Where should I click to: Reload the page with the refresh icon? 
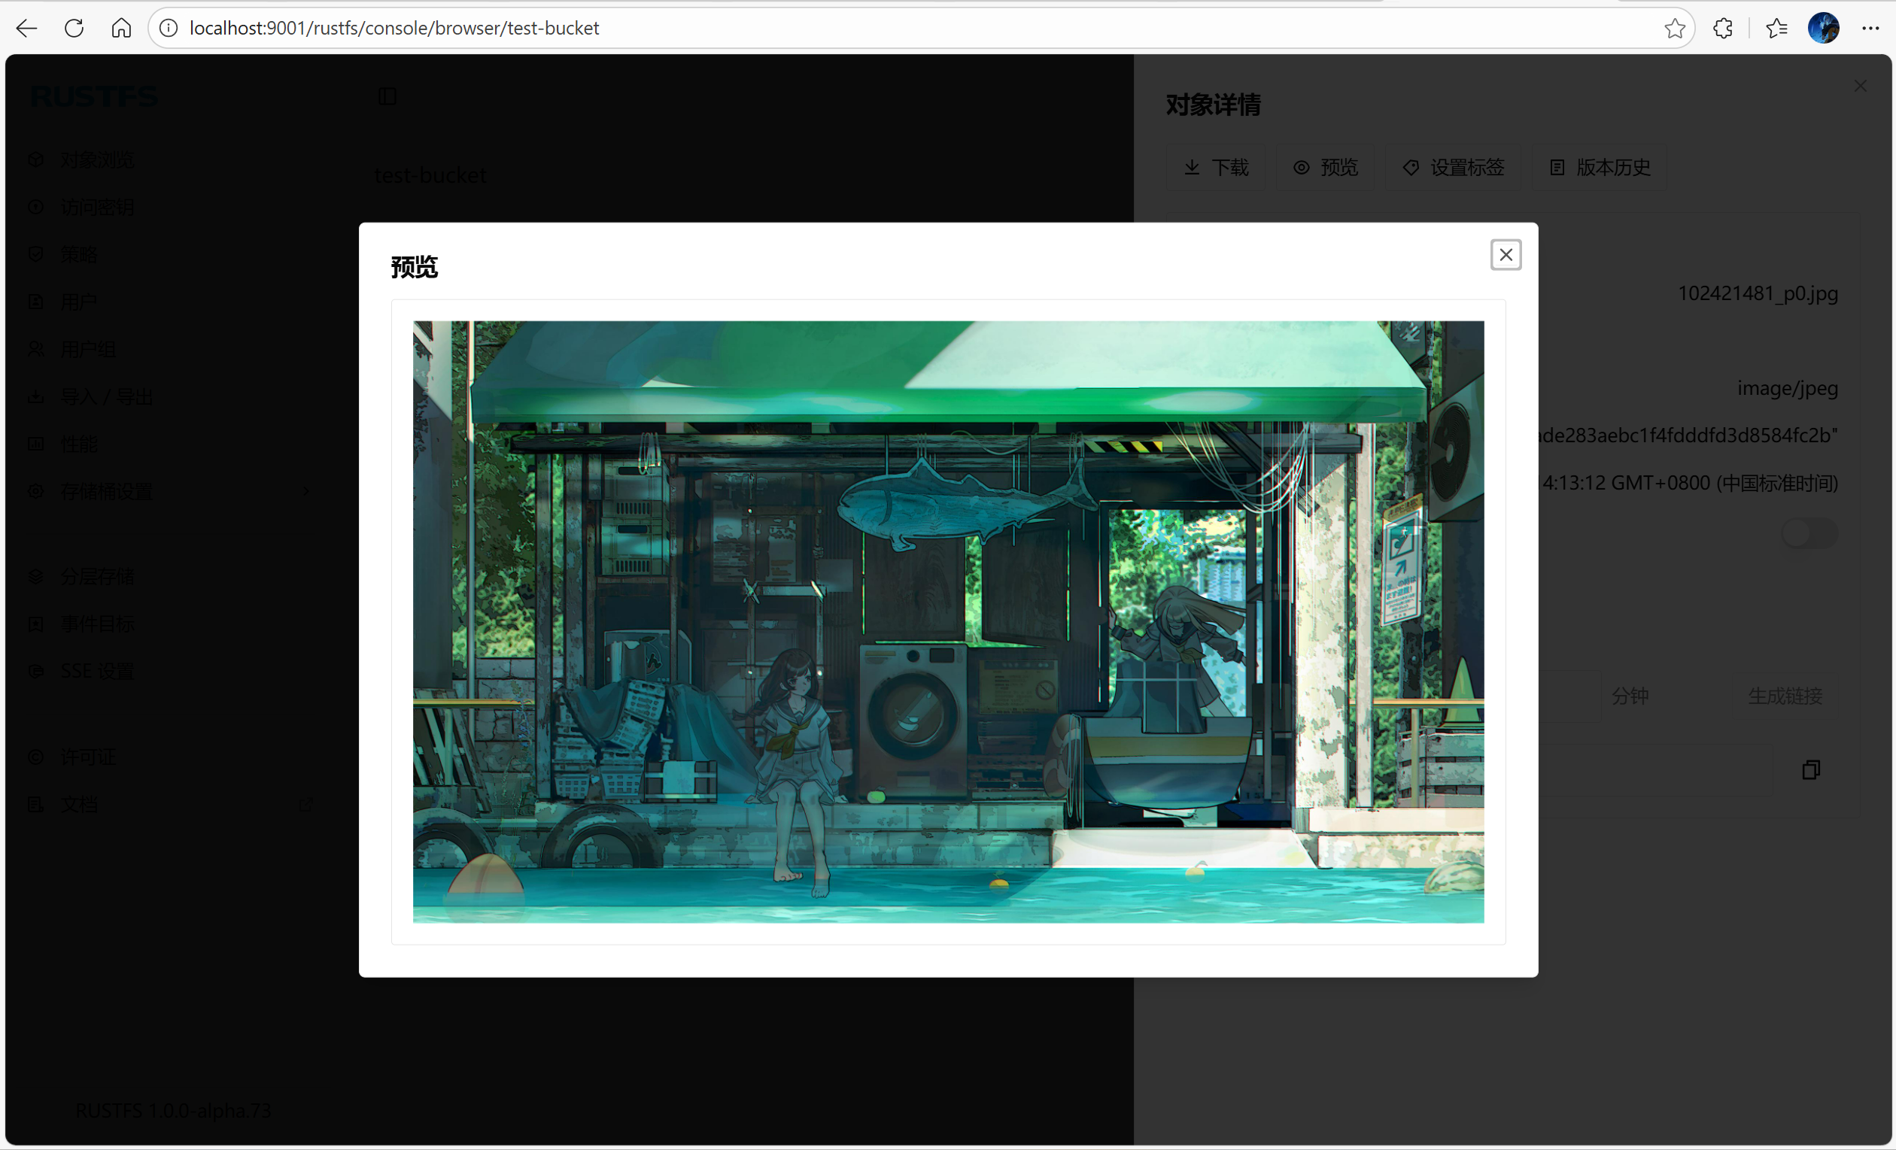tap(74, 29)
